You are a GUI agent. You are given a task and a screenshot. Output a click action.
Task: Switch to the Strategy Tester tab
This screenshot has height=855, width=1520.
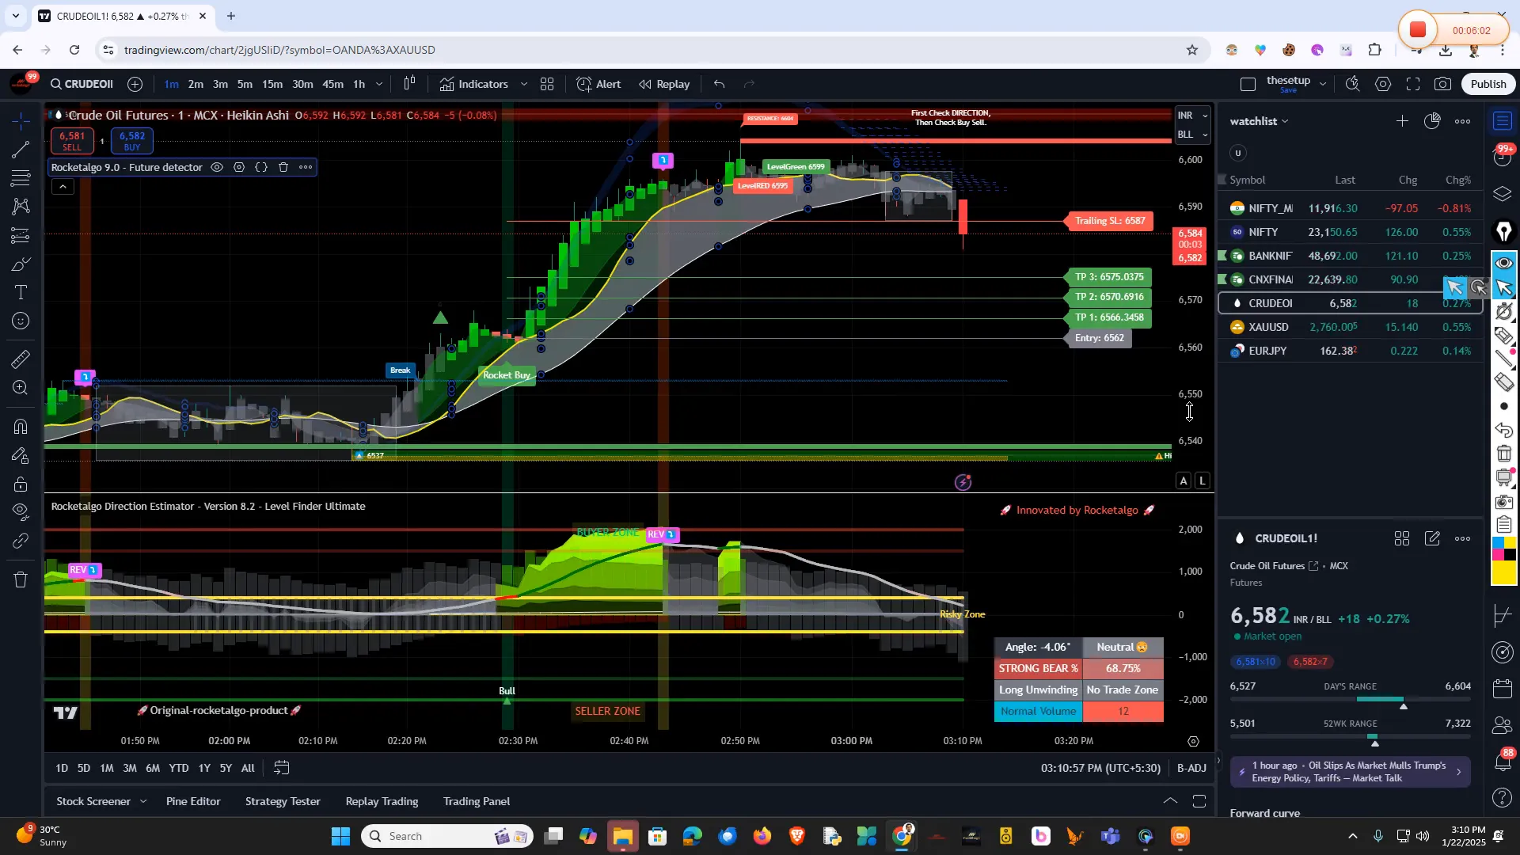tap(283, 801)
